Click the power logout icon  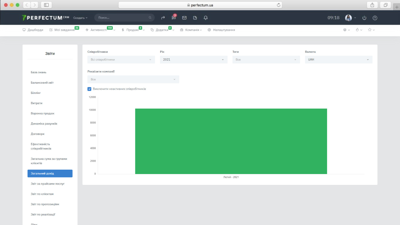pyautogui.click(x=364, y=18)
